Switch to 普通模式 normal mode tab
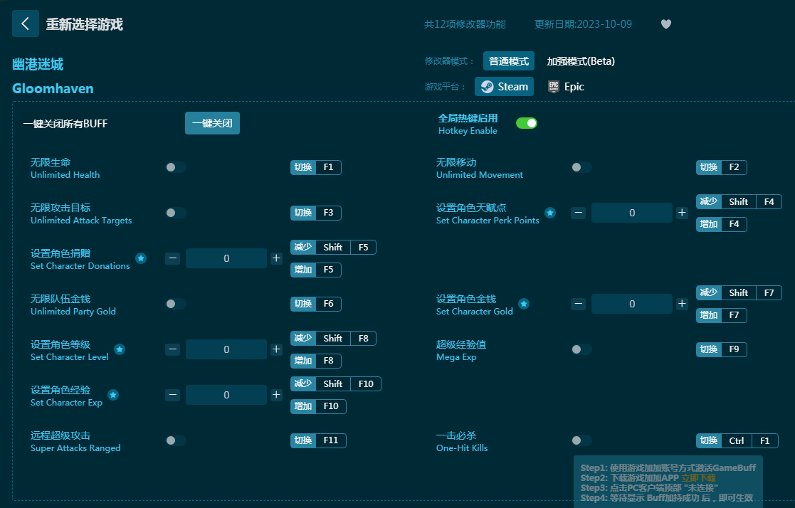 (508, 61)
